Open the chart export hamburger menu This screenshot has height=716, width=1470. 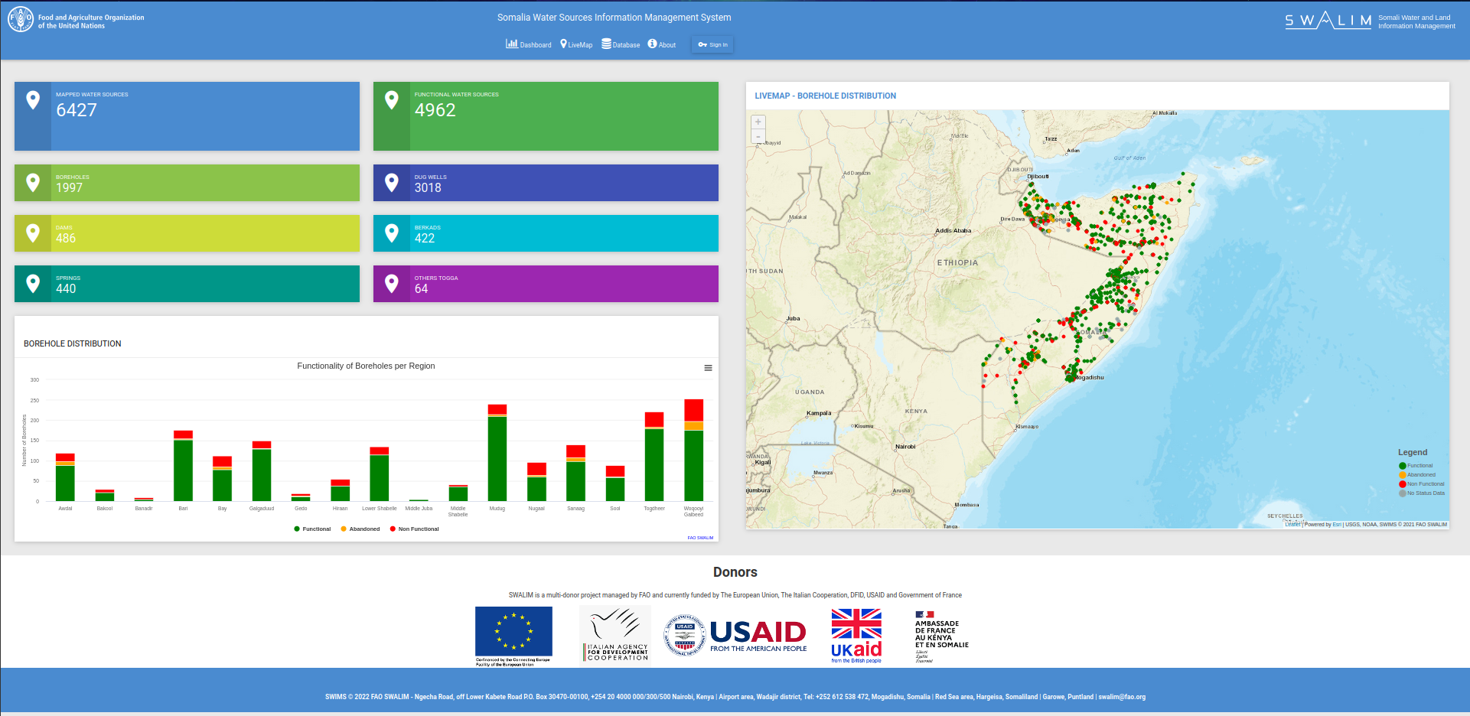708,368
